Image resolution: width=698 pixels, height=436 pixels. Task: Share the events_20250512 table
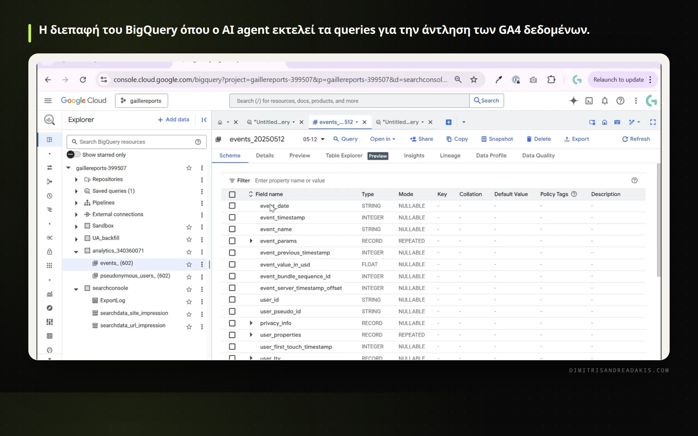pyautogui.click(x=422, y=139)
